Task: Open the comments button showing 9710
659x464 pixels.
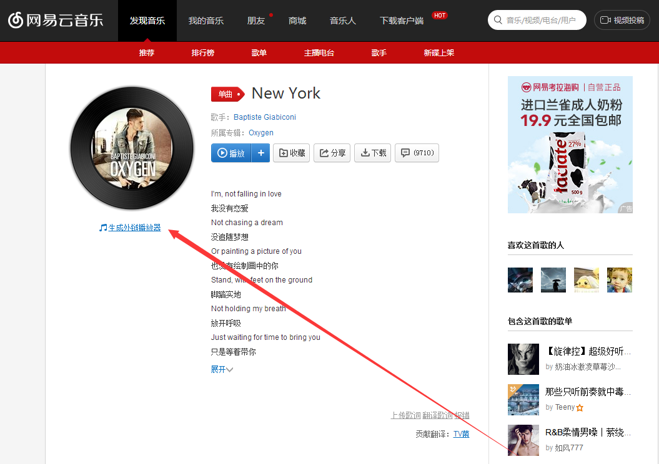Action: pyautogui.click(x=417, y=153)
